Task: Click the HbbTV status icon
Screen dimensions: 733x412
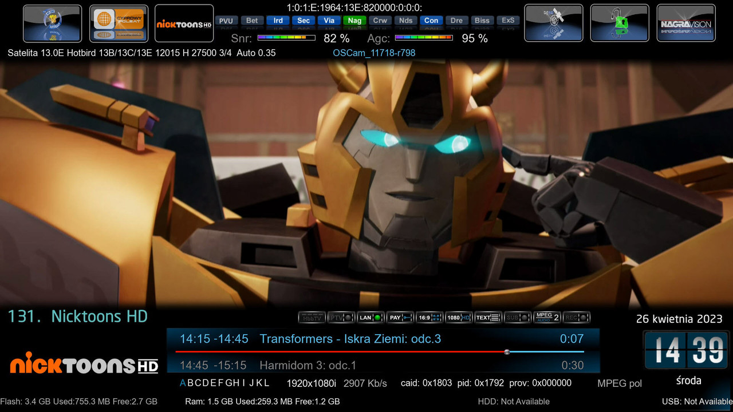Action: click(312, 318)
